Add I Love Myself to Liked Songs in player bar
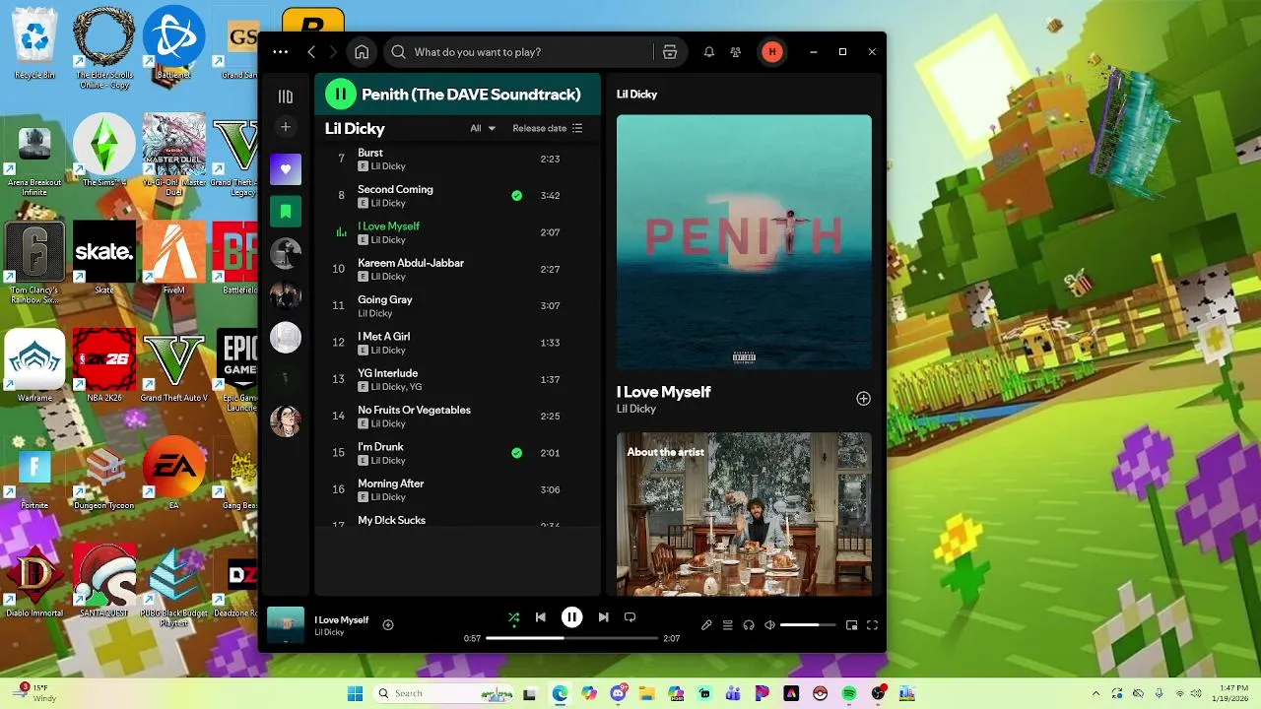Viewport: 1261px width, 709px height. 388,624
